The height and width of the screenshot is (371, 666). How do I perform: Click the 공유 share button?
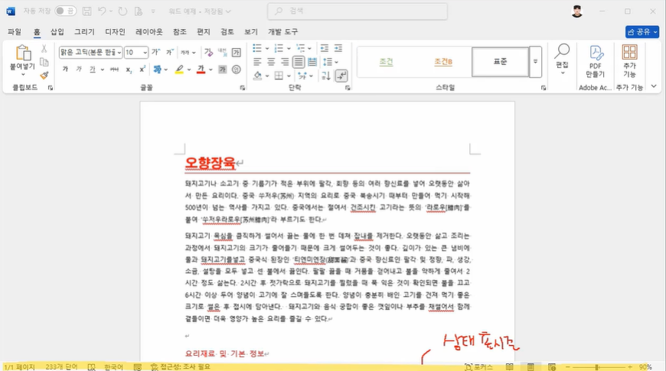tap(642, 32)
